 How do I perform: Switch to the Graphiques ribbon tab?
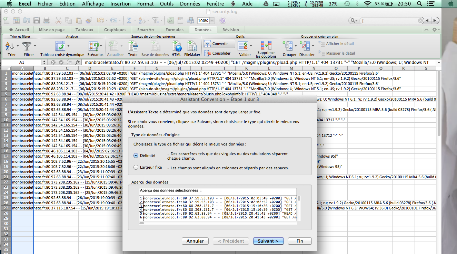[x=115, y=30]
